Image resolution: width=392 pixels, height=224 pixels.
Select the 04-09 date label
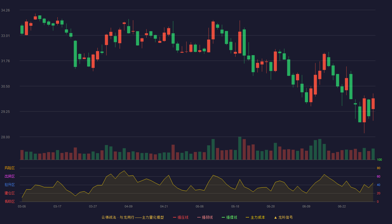click(129, 206)
